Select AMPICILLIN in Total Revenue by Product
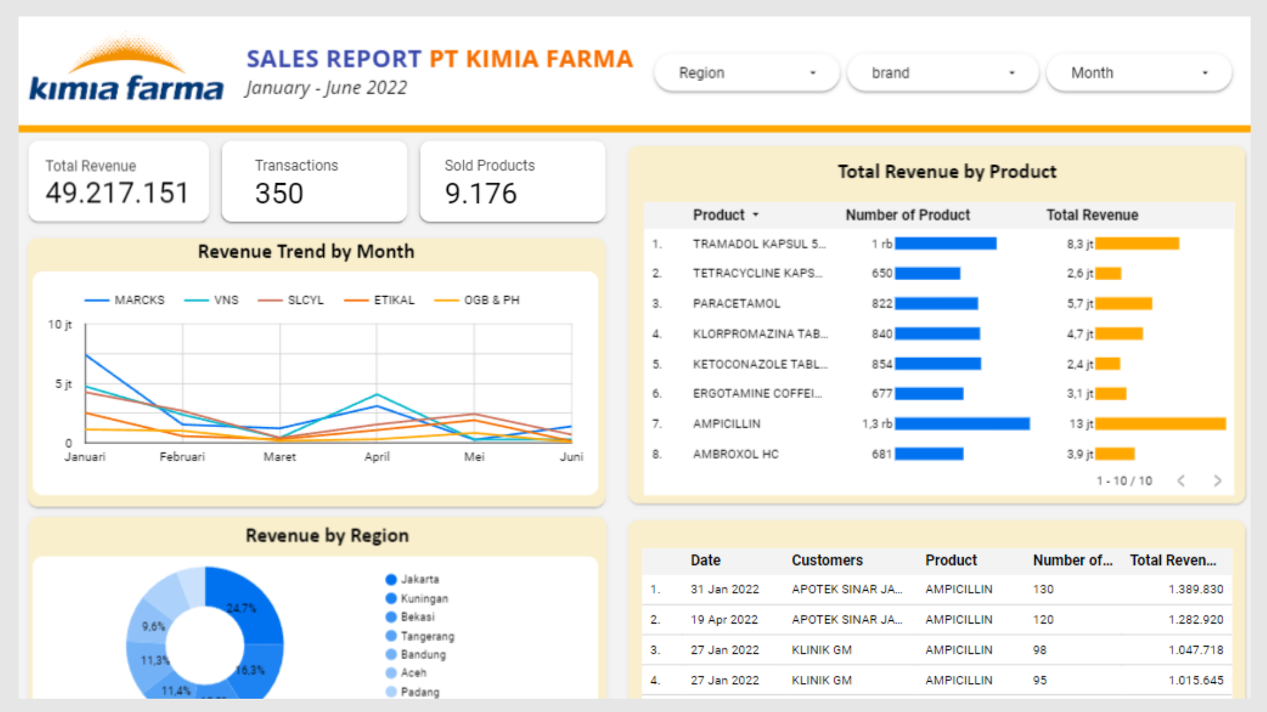 (938, 424)
